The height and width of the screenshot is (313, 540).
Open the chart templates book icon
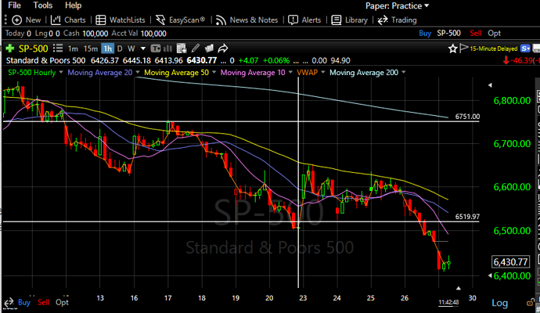coord(209,49)
